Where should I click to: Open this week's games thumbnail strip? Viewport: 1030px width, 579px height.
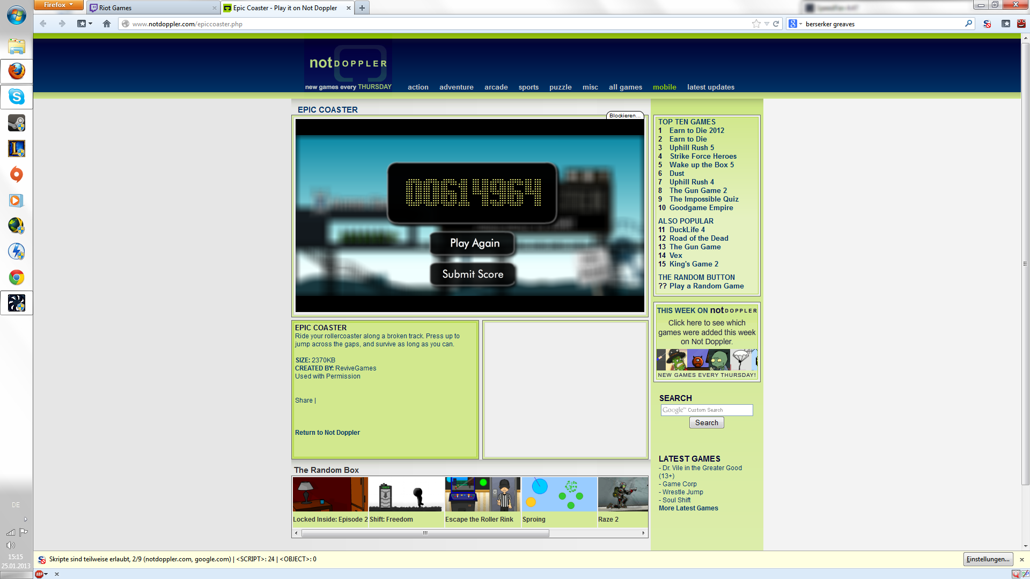tap(707, 360)
